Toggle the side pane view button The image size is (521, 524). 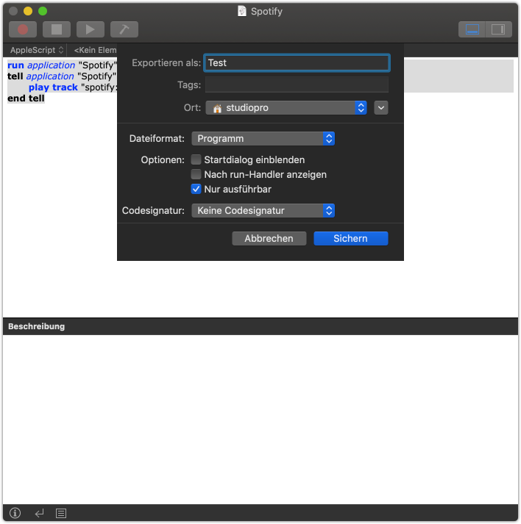[497, 29]
